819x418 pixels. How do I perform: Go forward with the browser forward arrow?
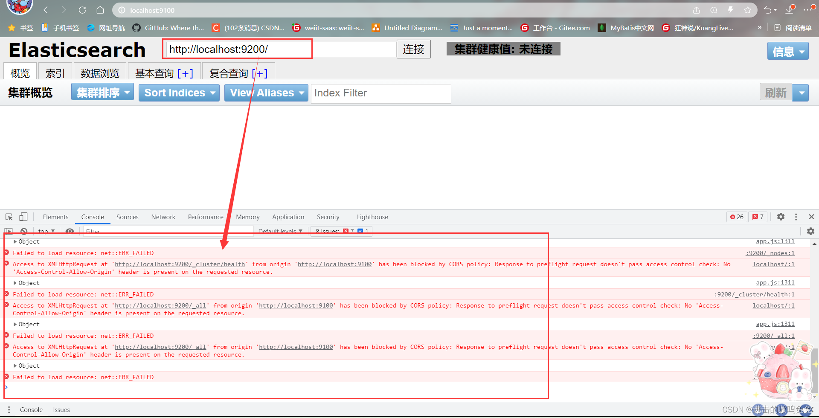(x=64, y=10)
